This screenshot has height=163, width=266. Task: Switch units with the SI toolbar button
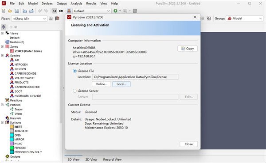[x=54, y=11]
